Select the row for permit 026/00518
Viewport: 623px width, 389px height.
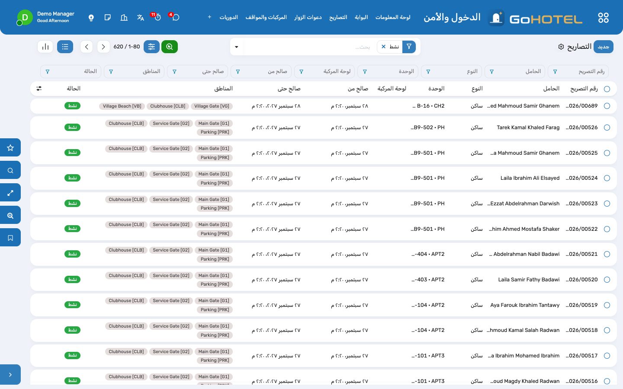click(607, 330)
